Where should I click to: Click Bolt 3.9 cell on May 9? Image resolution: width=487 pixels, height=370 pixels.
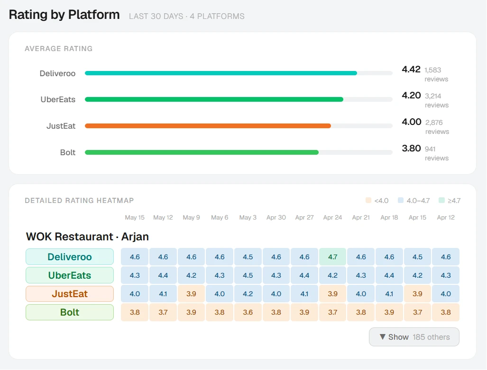pos(191,312)
